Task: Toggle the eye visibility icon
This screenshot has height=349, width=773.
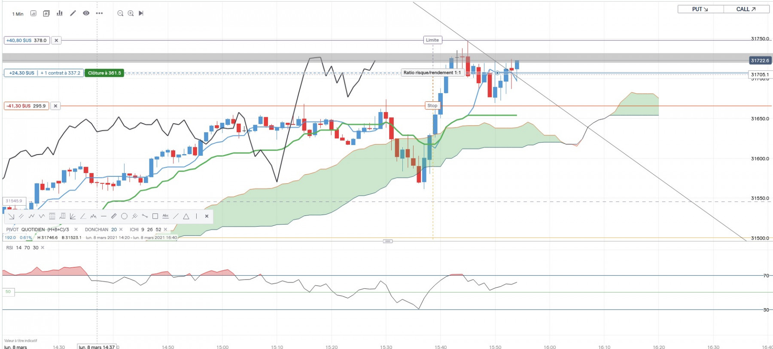Action: click(x=86, y=13)
